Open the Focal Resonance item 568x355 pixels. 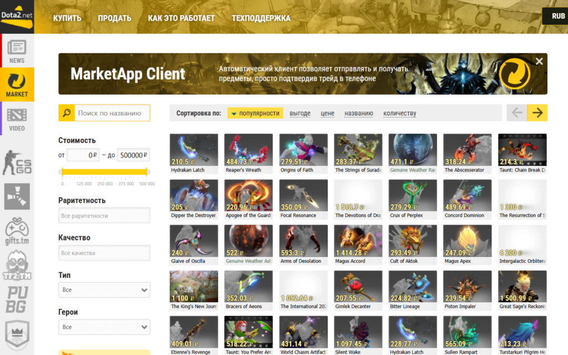(x=303, y=199)
